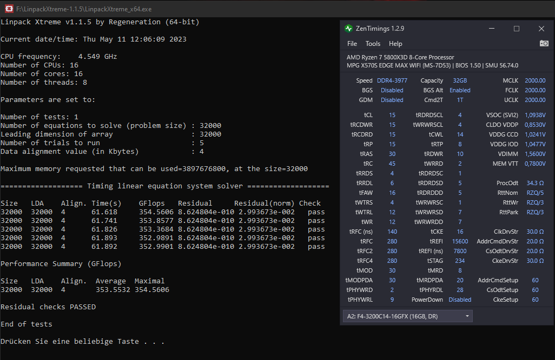The image size is (555, 360).
Task: Click the RttWr RZQ/3 value
Action: click(535, 202)
